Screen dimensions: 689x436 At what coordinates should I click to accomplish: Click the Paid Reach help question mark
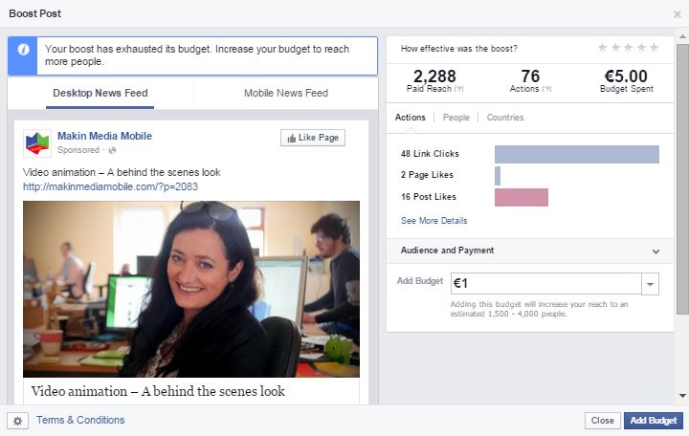click(458, 89)
